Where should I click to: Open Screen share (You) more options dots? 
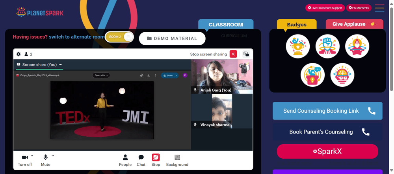(61, 64)
